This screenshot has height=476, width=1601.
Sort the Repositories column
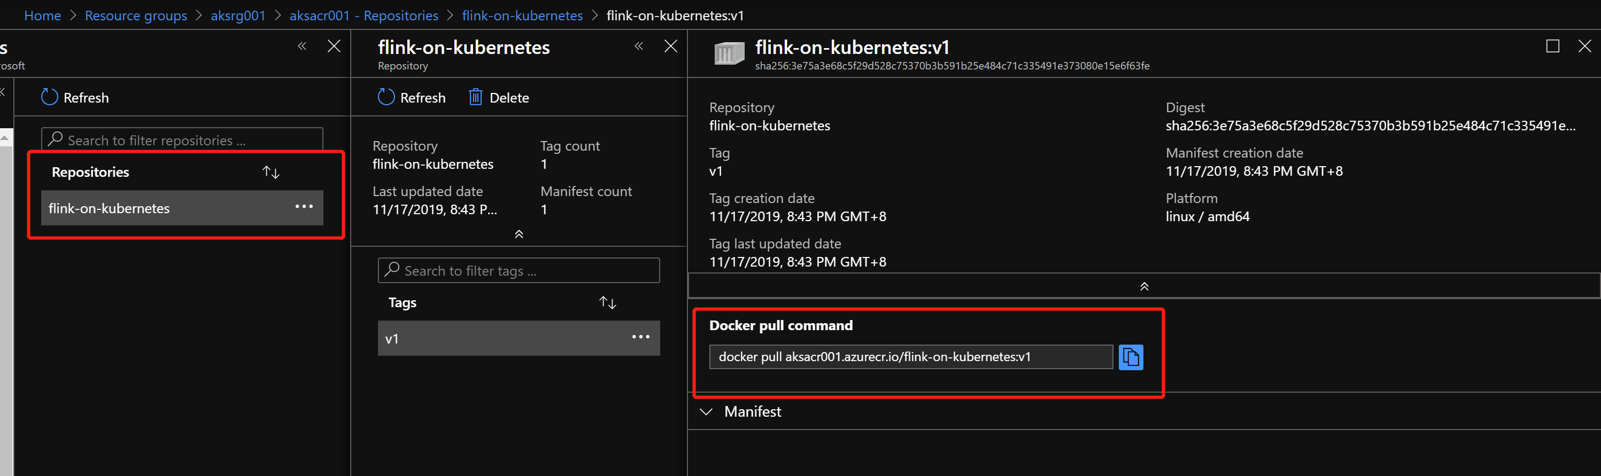[271, 172]
